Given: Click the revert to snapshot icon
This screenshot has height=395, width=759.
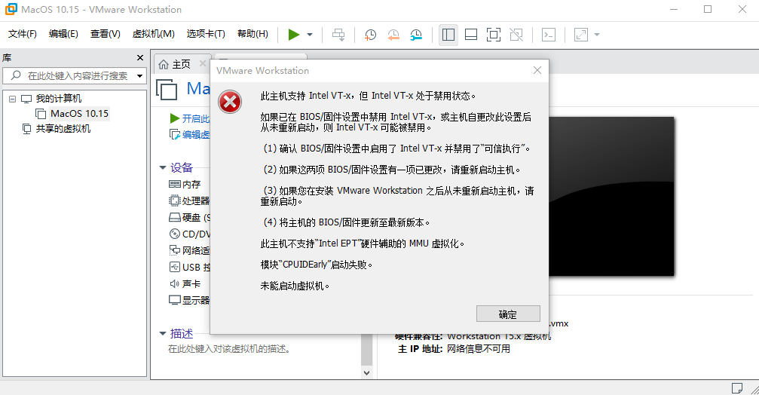Looking at the screenshot, I should click(393, 35).
